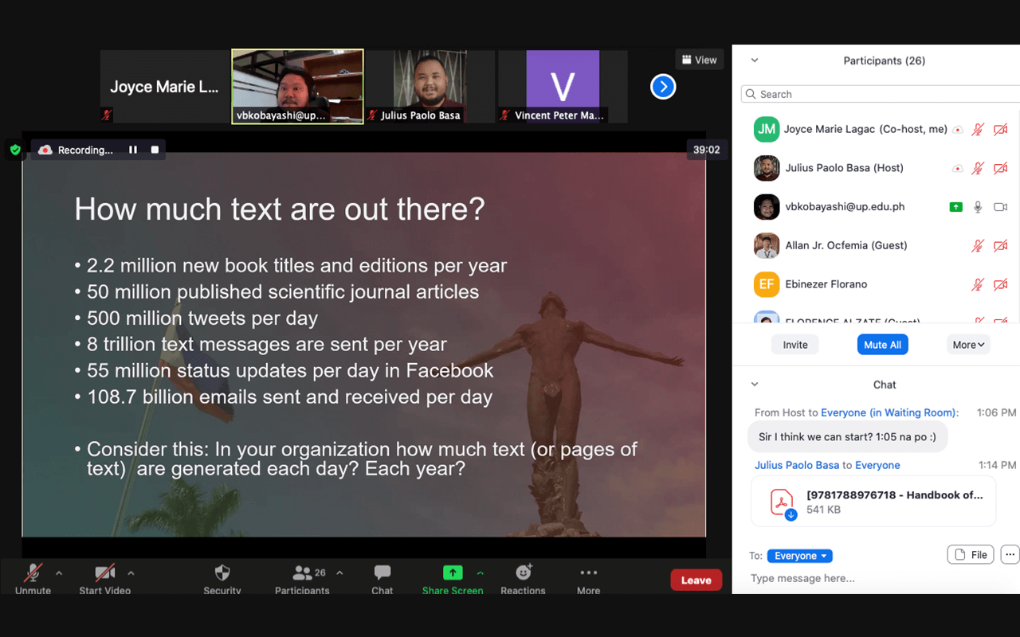Open audio options arrow beside Unmute

58,573
